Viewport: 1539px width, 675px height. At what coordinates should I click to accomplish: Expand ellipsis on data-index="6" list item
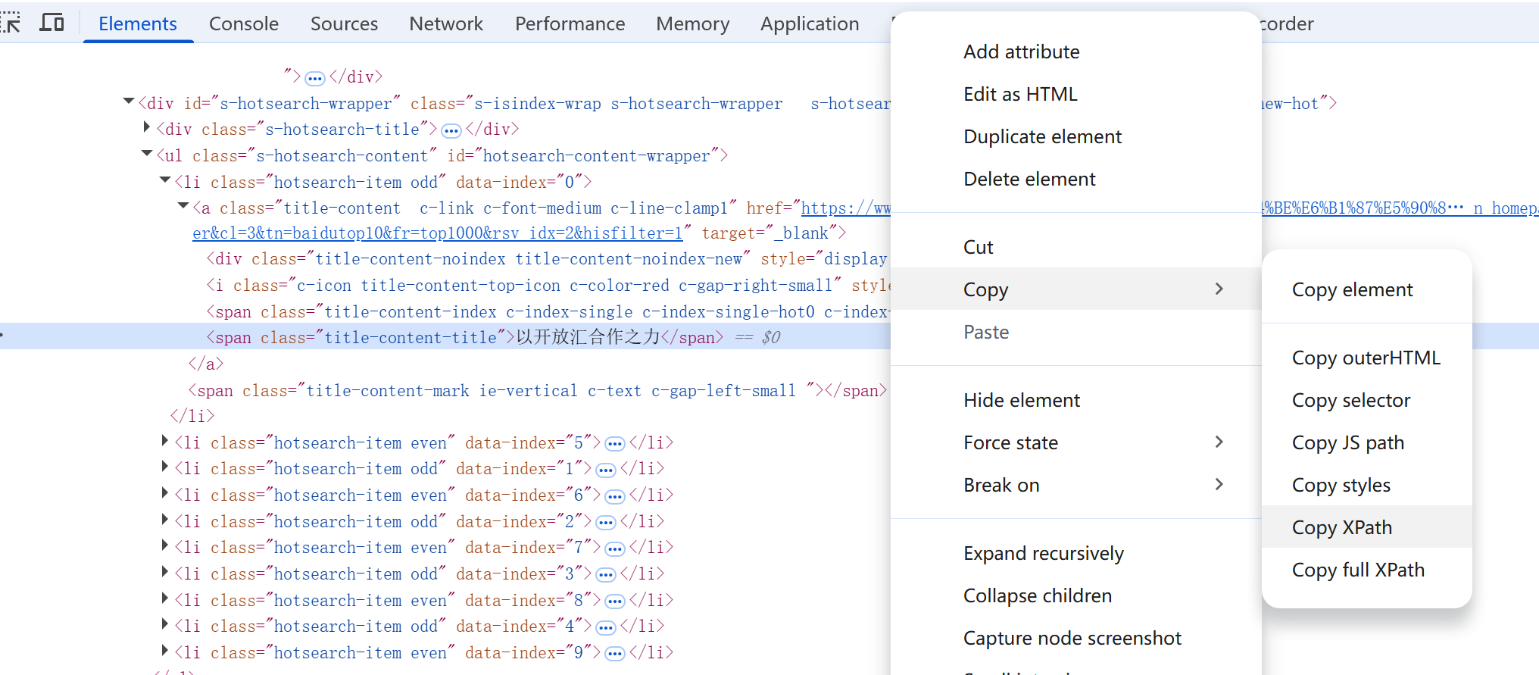tap(615, 496)
